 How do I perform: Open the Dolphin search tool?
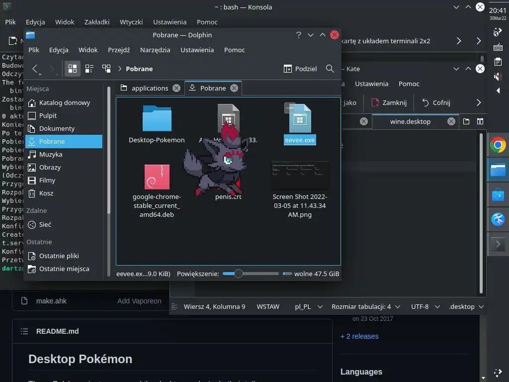(x=330, y=69)
